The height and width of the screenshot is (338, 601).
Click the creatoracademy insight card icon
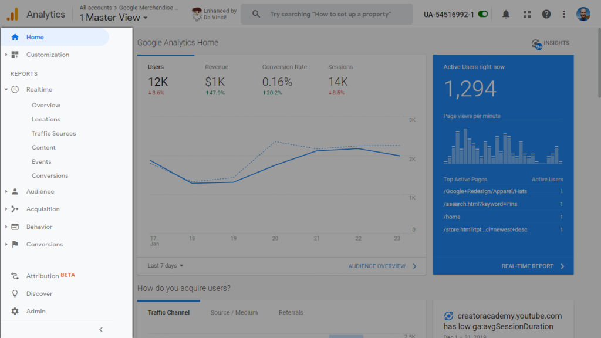[448, 316]
